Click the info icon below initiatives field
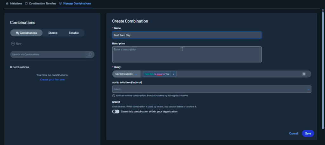This screenshot has width=325, height=145. (x=114, y=96)
